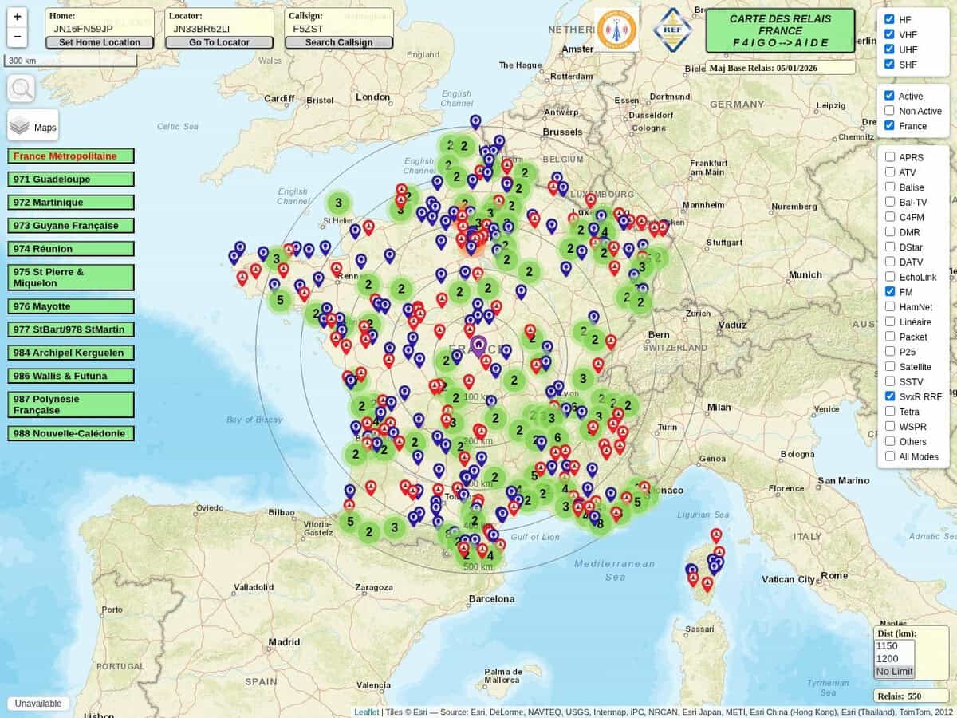Click the Maj Base Relais date label
The height and width of the screenshot is (718, 957).
point(780,68)
